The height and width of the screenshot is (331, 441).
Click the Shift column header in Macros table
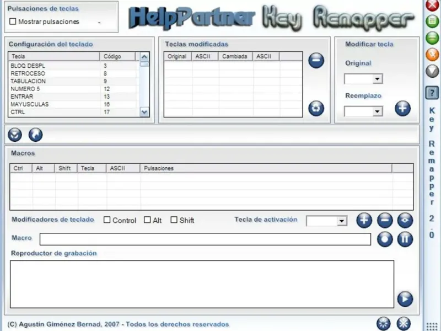[x=66, y=168]
